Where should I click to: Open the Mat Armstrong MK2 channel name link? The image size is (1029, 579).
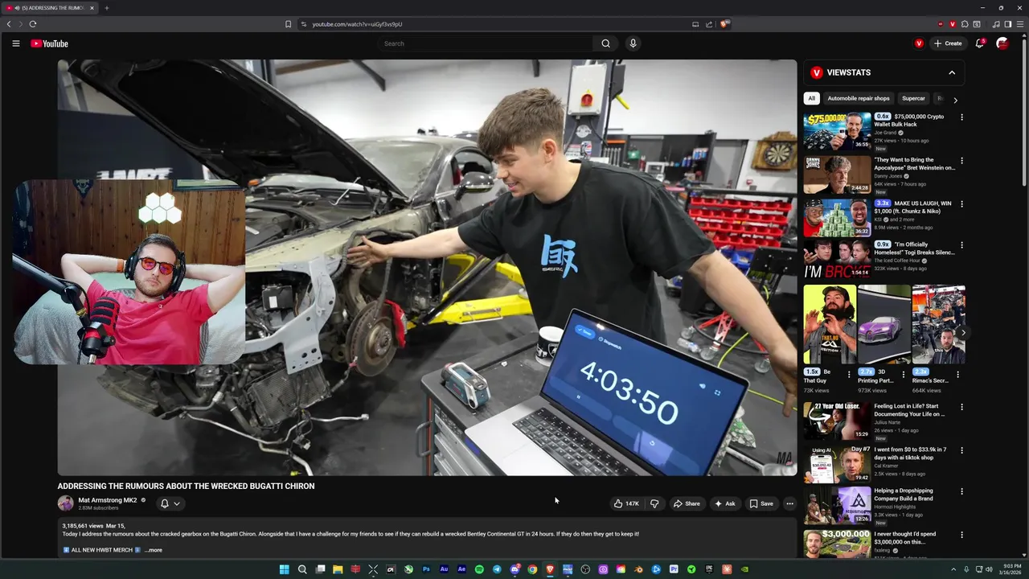[107, 500]
